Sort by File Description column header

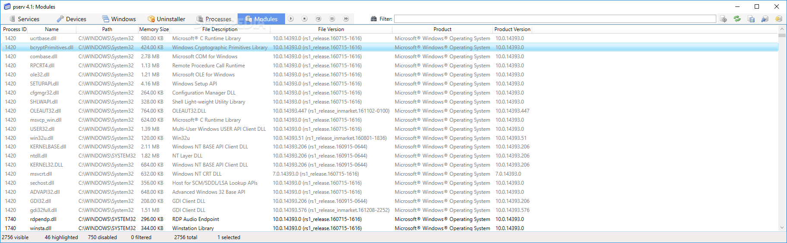pos(220,29)
